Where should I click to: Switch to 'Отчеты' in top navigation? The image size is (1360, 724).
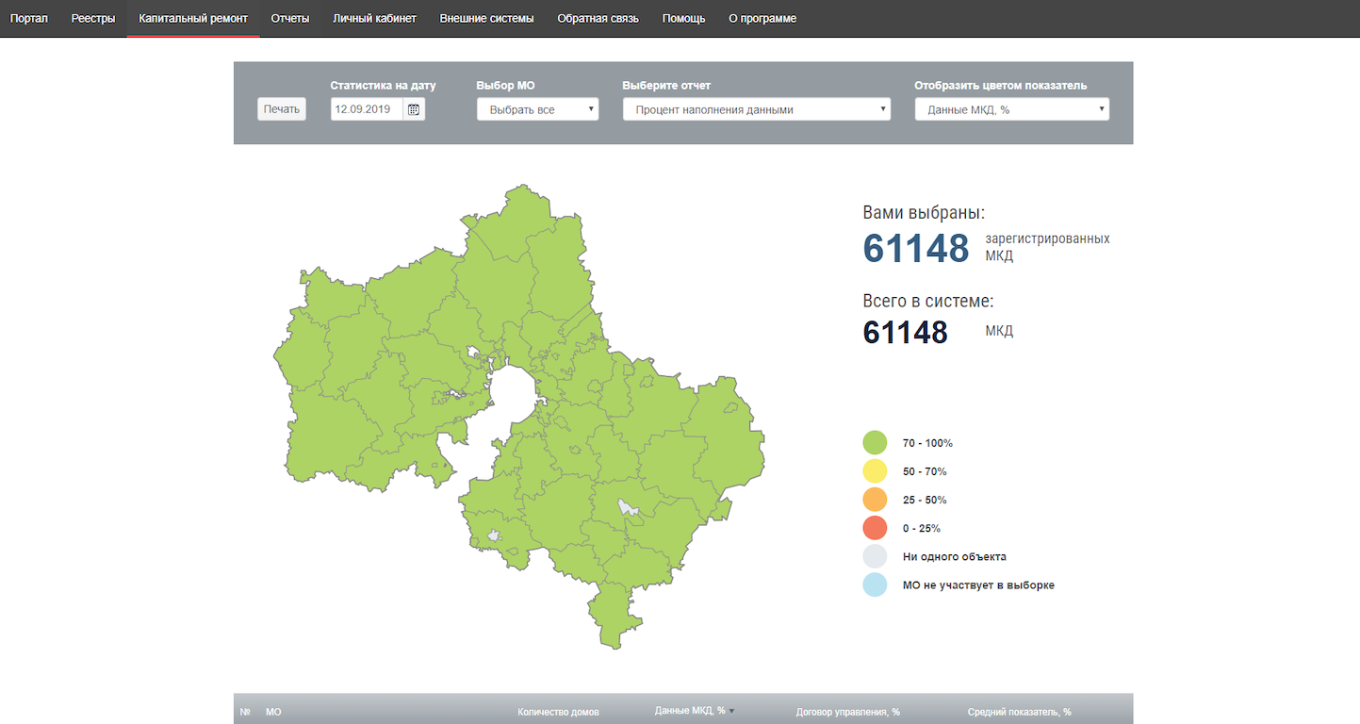coord(289,19)
